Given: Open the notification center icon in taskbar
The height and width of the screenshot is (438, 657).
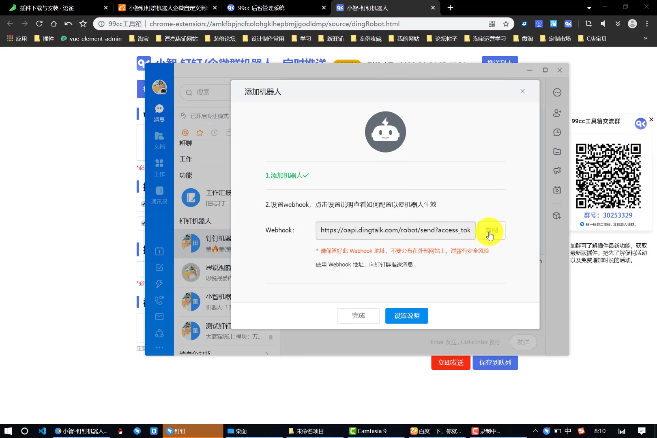Looking at the screenshot, I should coord(642,431).
